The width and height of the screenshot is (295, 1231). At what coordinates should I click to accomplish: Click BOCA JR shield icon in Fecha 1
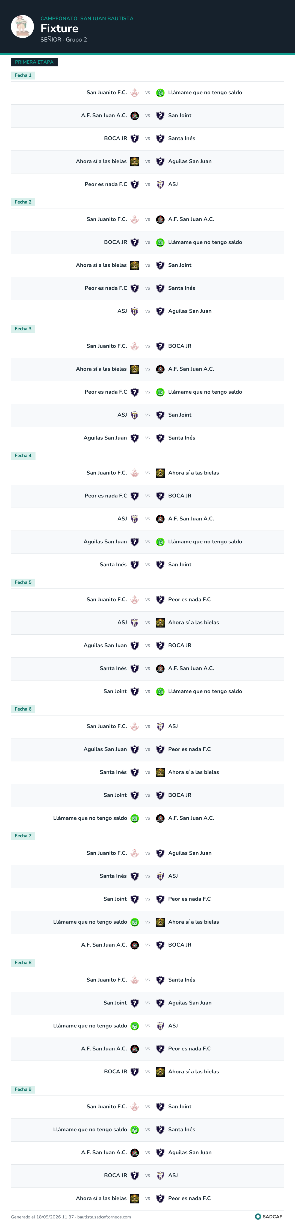click(x=135, y=139)
